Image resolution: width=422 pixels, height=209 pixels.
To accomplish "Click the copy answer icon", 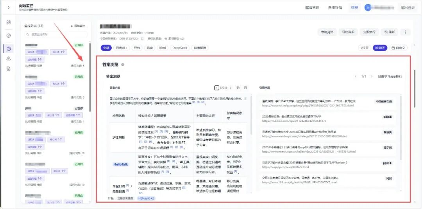I will click(238, 88).
